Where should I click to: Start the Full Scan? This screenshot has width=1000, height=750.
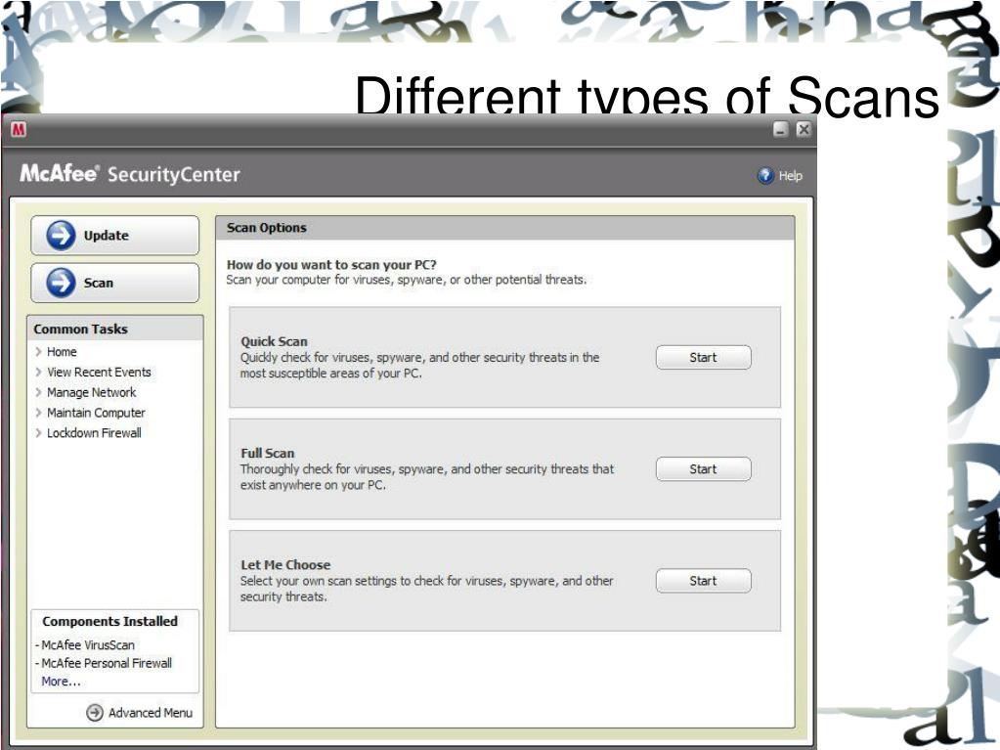[704, 468]
